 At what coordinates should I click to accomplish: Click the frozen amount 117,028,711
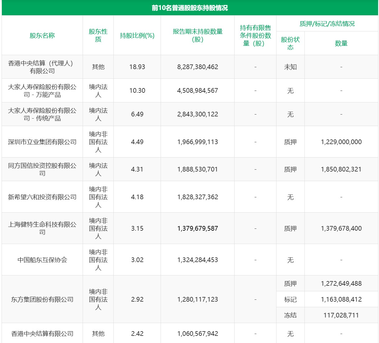(x=341, y=315)
